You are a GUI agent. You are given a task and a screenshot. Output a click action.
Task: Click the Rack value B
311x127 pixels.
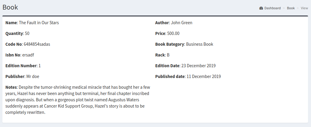pos(168,55)
